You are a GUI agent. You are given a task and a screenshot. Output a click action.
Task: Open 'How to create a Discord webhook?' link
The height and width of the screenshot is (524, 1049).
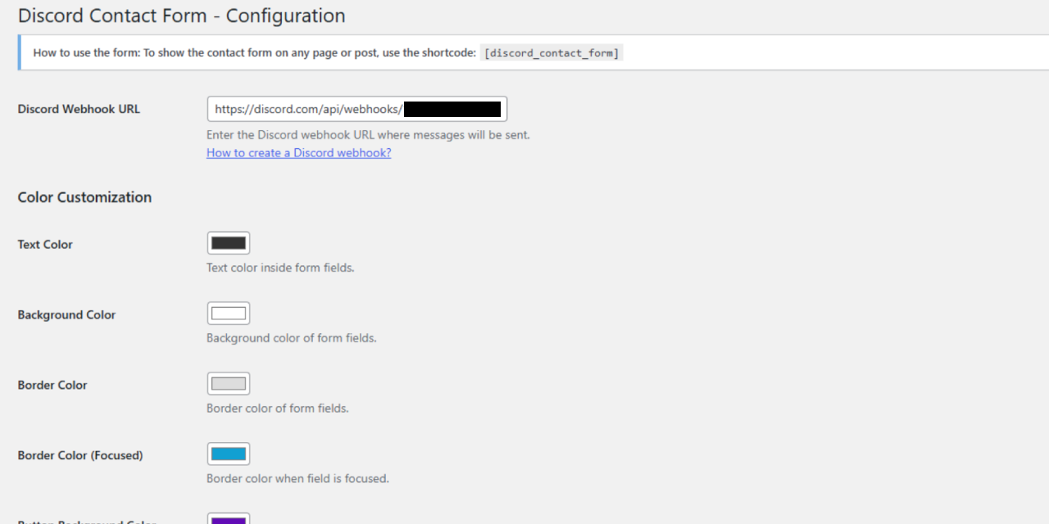click(298, 152)
